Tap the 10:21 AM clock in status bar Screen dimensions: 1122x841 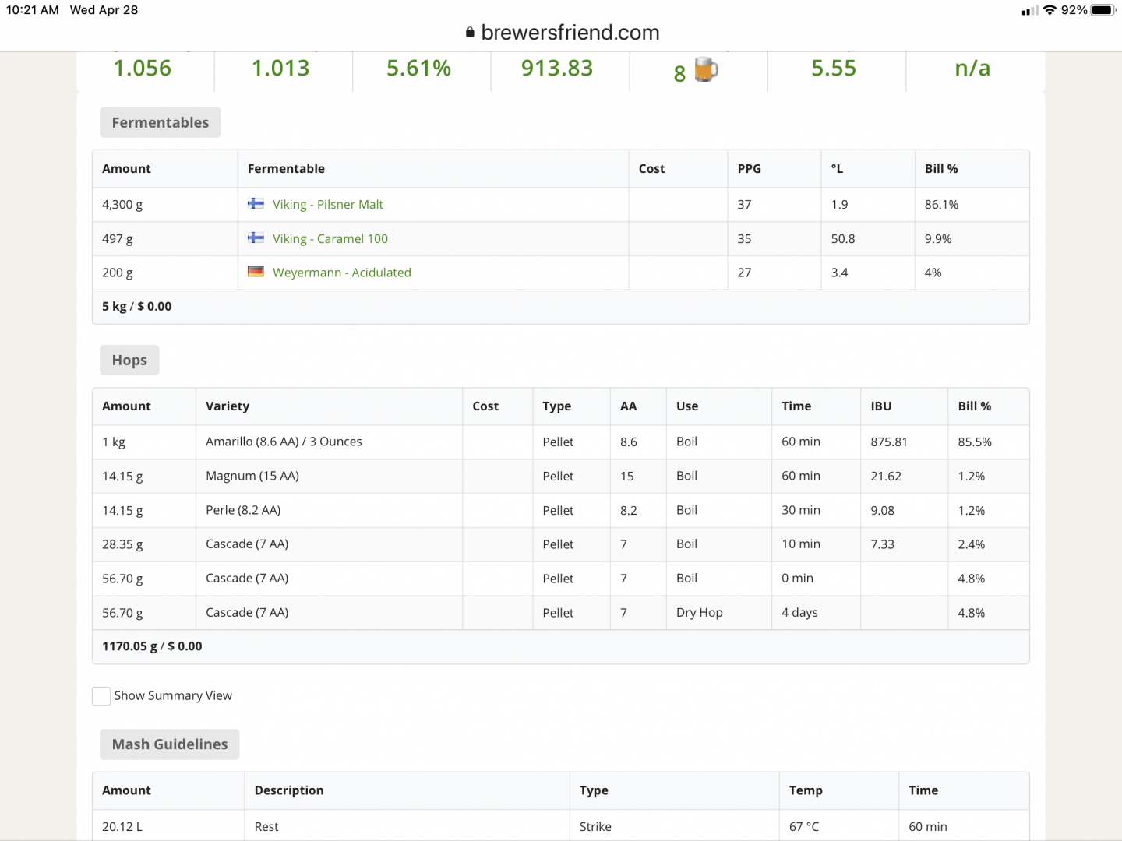click(33, 10)
